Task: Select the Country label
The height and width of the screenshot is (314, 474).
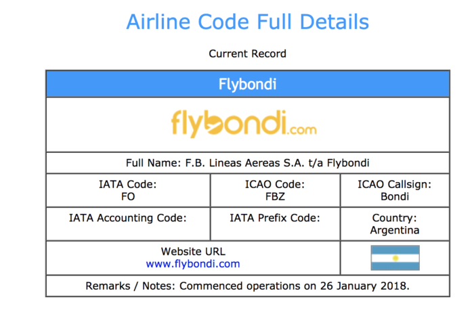Action: (x=395, y=218)
